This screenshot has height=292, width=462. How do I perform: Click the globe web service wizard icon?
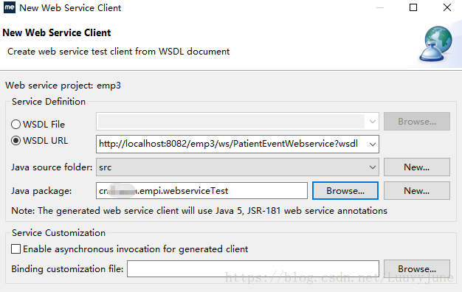[436, 44]
